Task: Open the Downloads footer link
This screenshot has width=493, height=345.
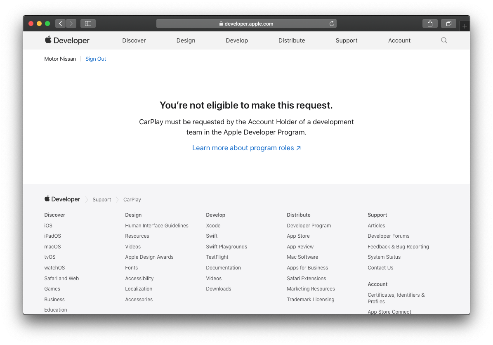Action: click(219, 289)
